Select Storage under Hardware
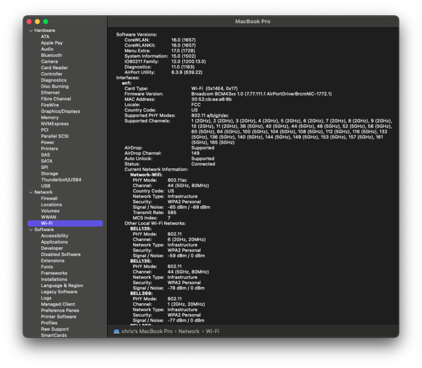422x368 pixels. [x=50, y=173]
